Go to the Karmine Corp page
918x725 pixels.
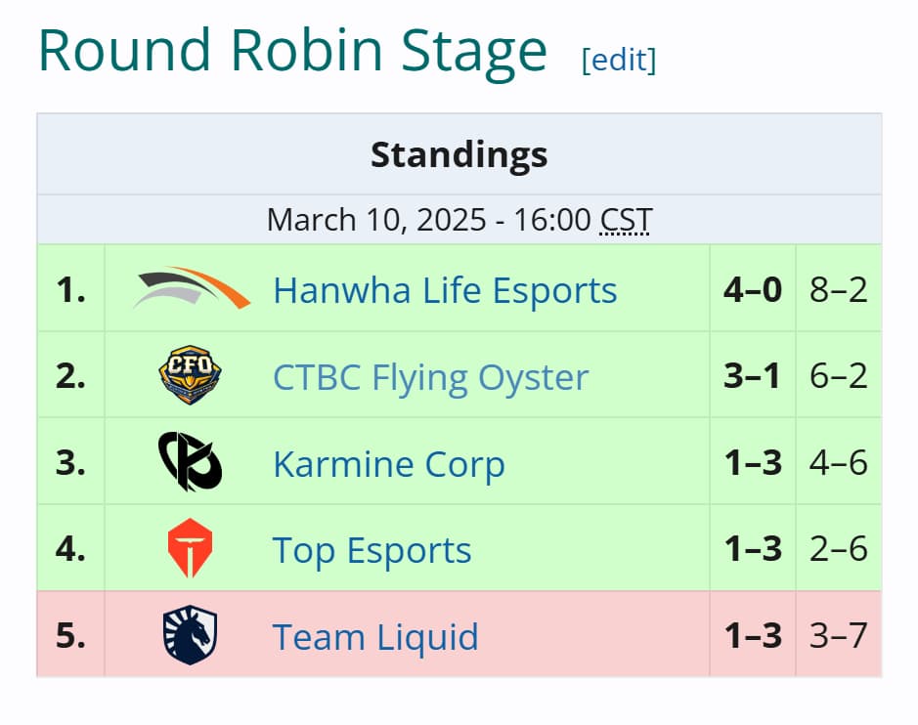[388, 464]
